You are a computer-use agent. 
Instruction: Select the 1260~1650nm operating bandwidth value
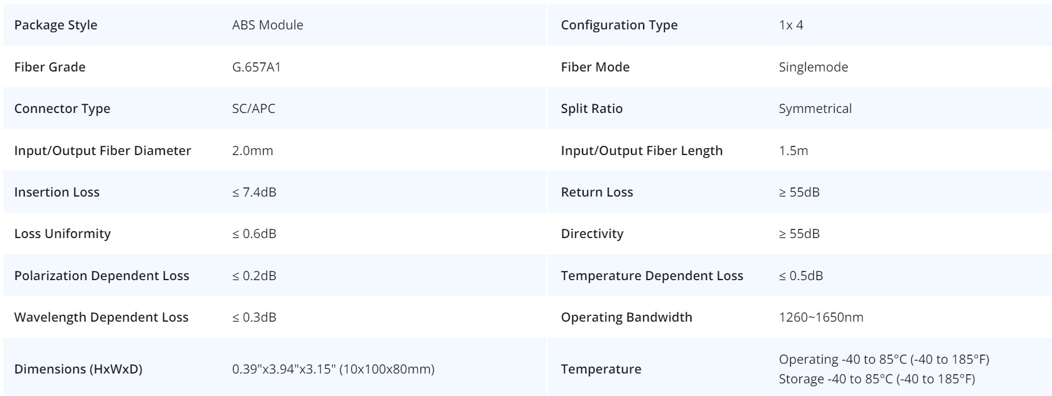[821, 317]
